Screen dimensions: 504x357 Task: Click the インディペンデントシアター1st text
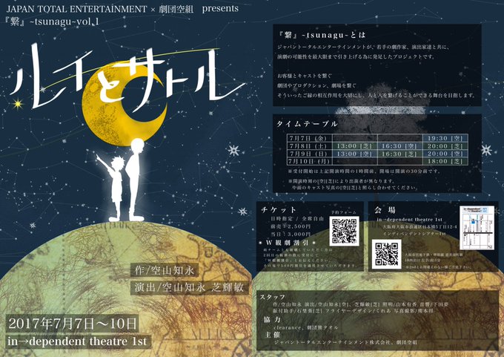pos(414,233)
